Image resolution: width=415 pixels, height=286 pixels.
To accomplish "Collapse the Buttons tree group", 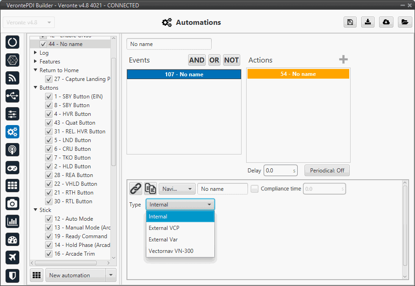I will pyautogui.click(x=35, y=88).
